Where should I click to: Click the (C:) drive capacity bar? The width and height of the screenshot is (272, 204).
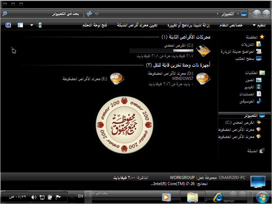tap(161, 50)
